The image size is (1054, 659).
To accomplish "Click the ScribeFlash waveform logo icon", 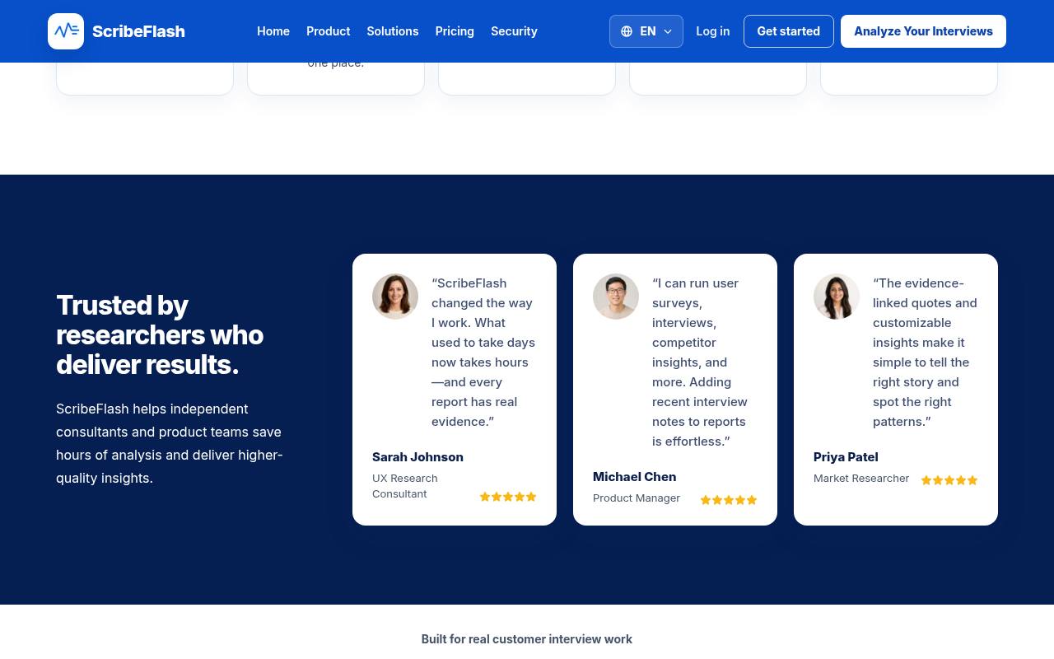I will point(66,31).
